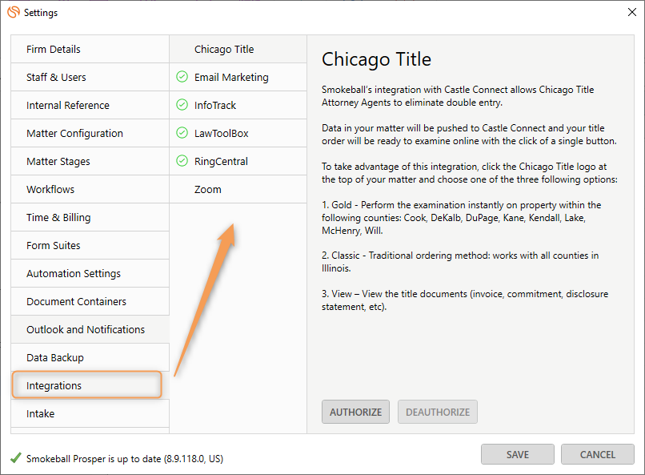Click the paragraph starting "Data in your matter"
The height and width of the screenshot is (475, 645).
469,135
